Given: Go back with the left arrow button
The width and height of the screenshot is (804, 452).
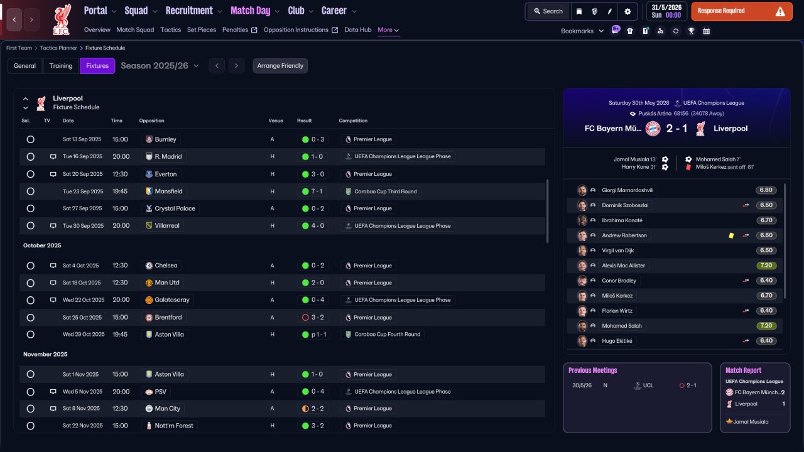Looking at the screenshot, I should coord(14,19).
